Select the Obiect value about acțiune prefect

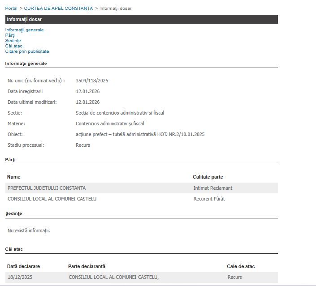tap(140, 134)
